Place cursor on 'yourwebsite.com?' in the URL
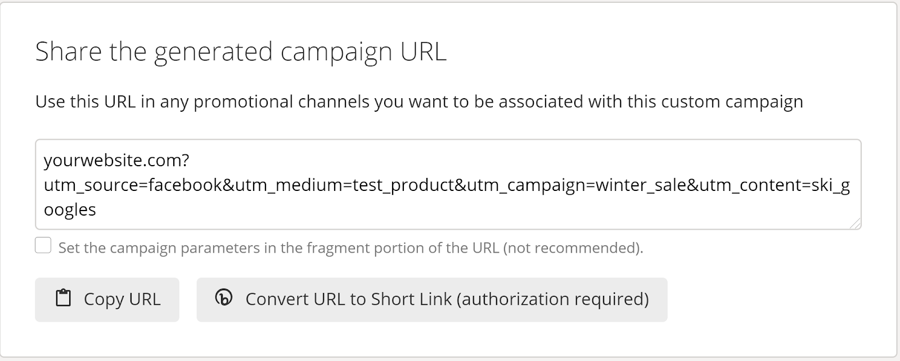The image size is (900, 361). (x=116, y=161)
